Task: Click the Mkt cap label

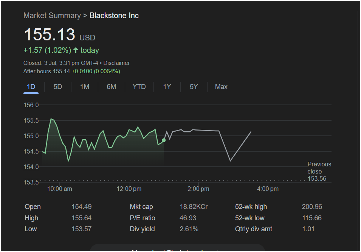Action: click(141, 207)
